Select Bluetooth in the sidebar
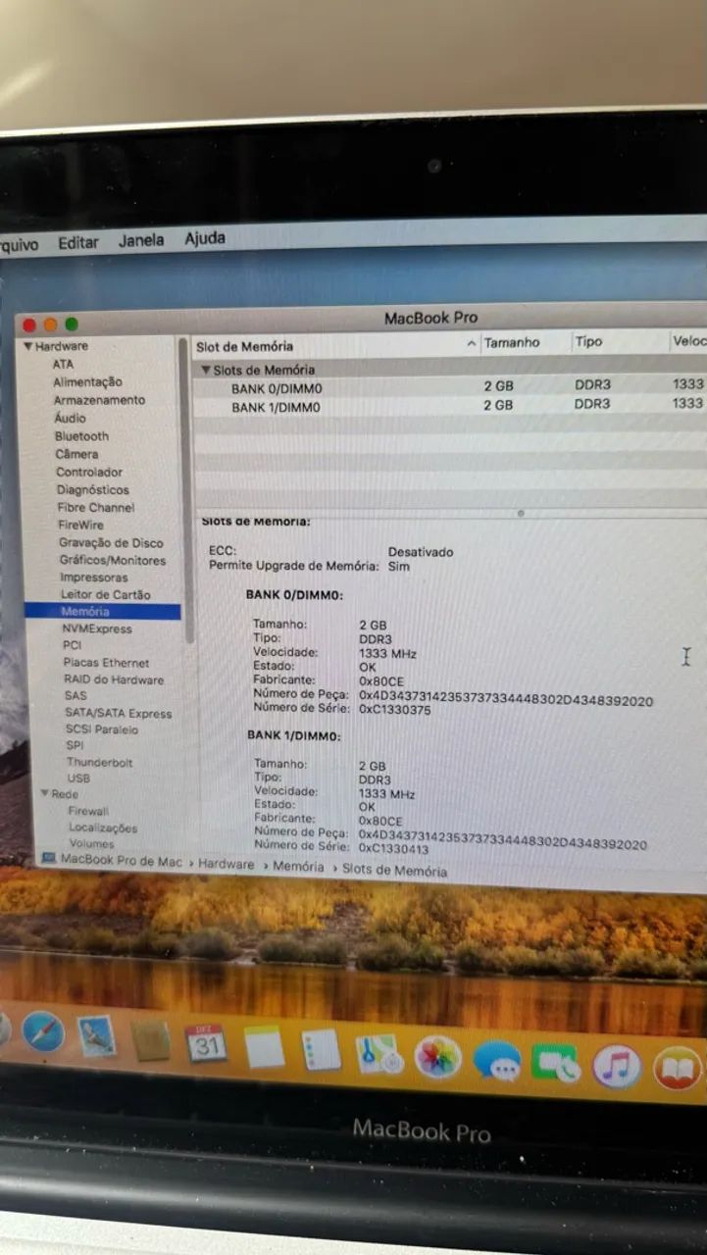This screenshot has height=1255, width=707. tap(81, 435)
